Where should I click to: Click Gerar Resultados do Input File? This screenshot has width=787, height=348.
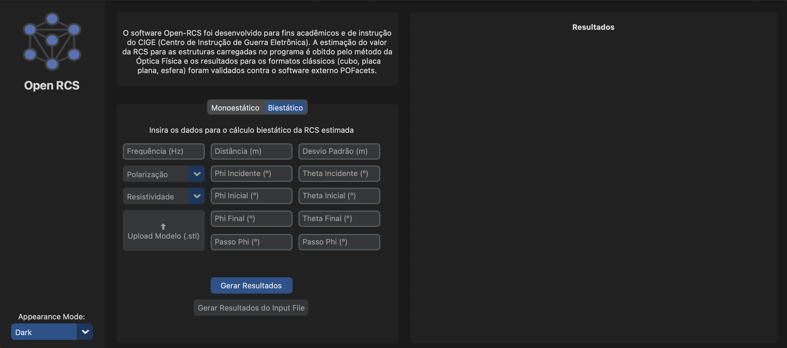coord(251,308)
